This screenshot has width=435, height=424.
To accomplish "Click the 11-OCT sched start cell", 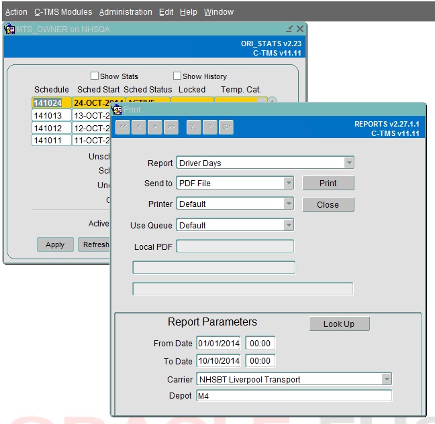I will click(91, 140).
